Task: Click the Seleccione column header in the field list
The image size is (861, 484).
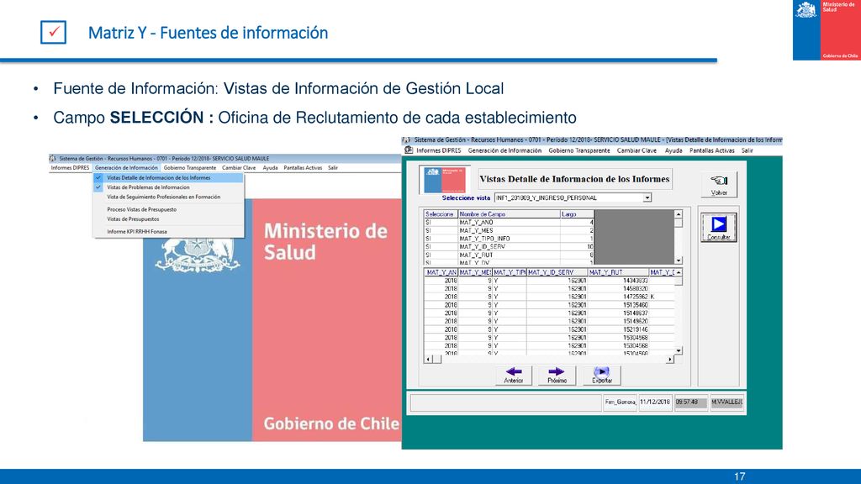Action: pos(441,214)
